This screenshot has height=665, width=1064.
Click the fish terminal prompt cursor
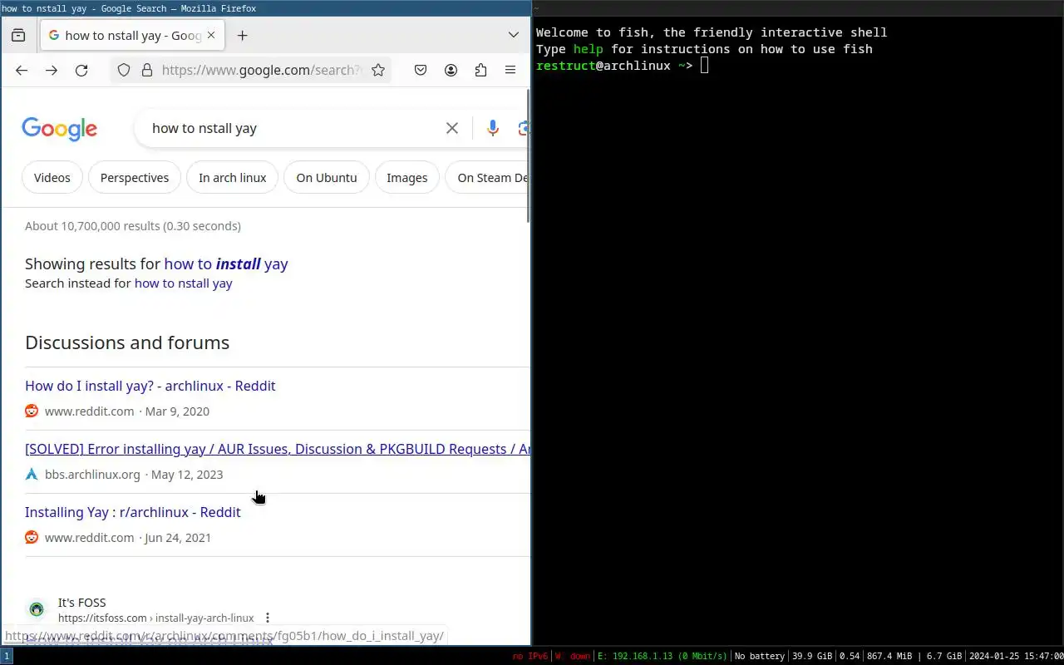pos(705,66)
